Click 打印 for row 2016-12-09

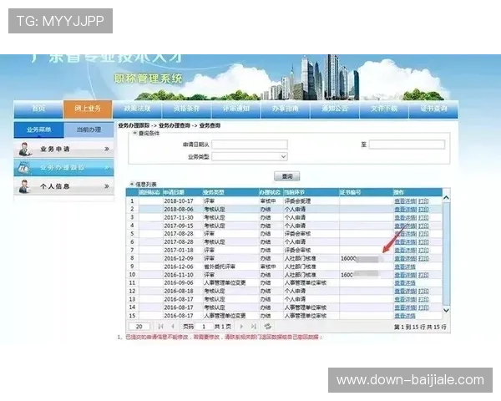tap(423, 259)
